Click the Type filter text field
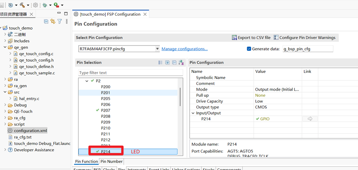The width and height of the screenshot is (358, 170). coord(130,73)
